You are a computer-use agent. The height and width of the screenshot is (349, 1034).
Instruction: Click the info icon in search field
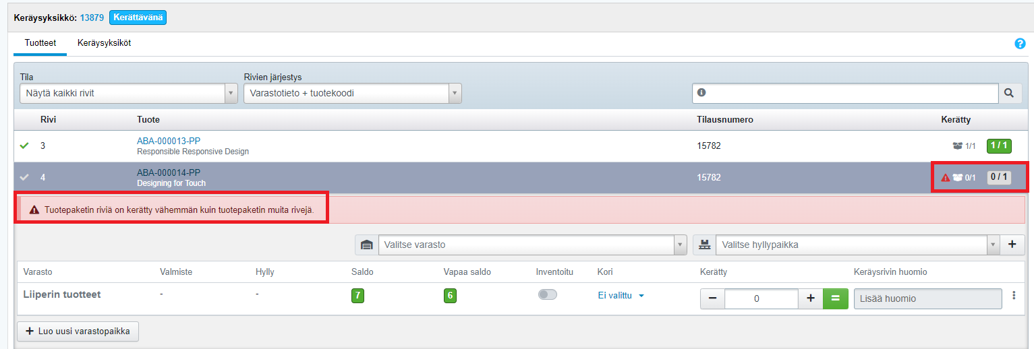pos(701,93)
